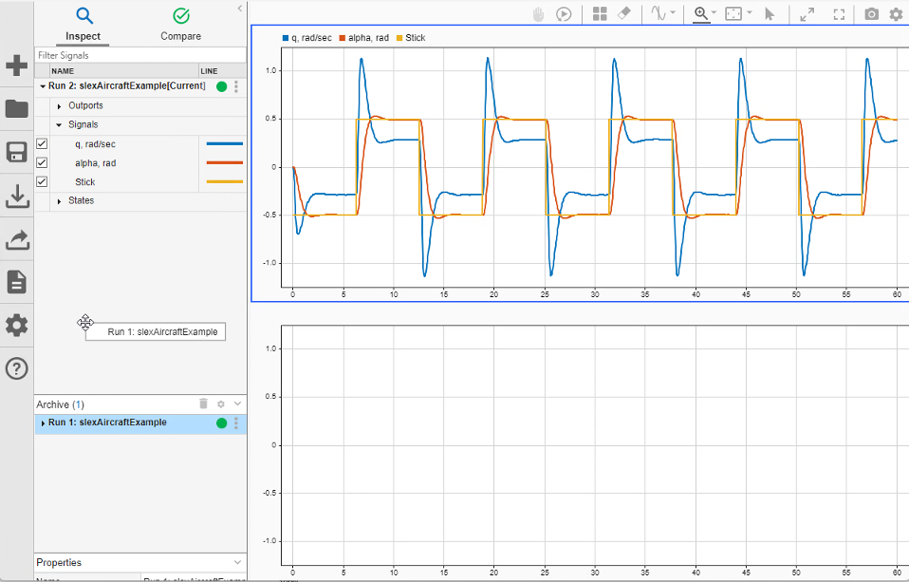Collapse the Run 2 slexAircraftExample run
Image resolution: width=909 pixels, height=582 pixels.
(x=43, y=86)
